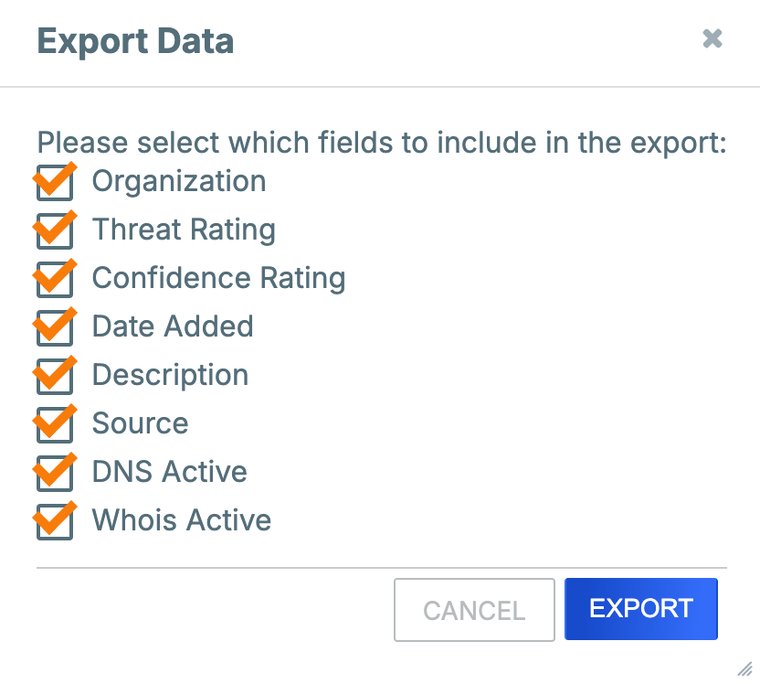
Task: Toggle the Description checkbox
Action: (x=54, y=376)
